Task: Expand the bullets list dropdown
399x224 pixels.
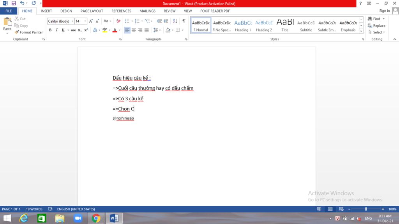Action: [x=132, y=21]
